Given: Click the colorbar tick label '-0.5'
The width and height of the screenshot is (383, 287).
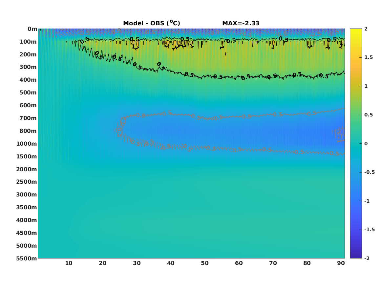Looking at the screenshot, I should click(369, 172).
